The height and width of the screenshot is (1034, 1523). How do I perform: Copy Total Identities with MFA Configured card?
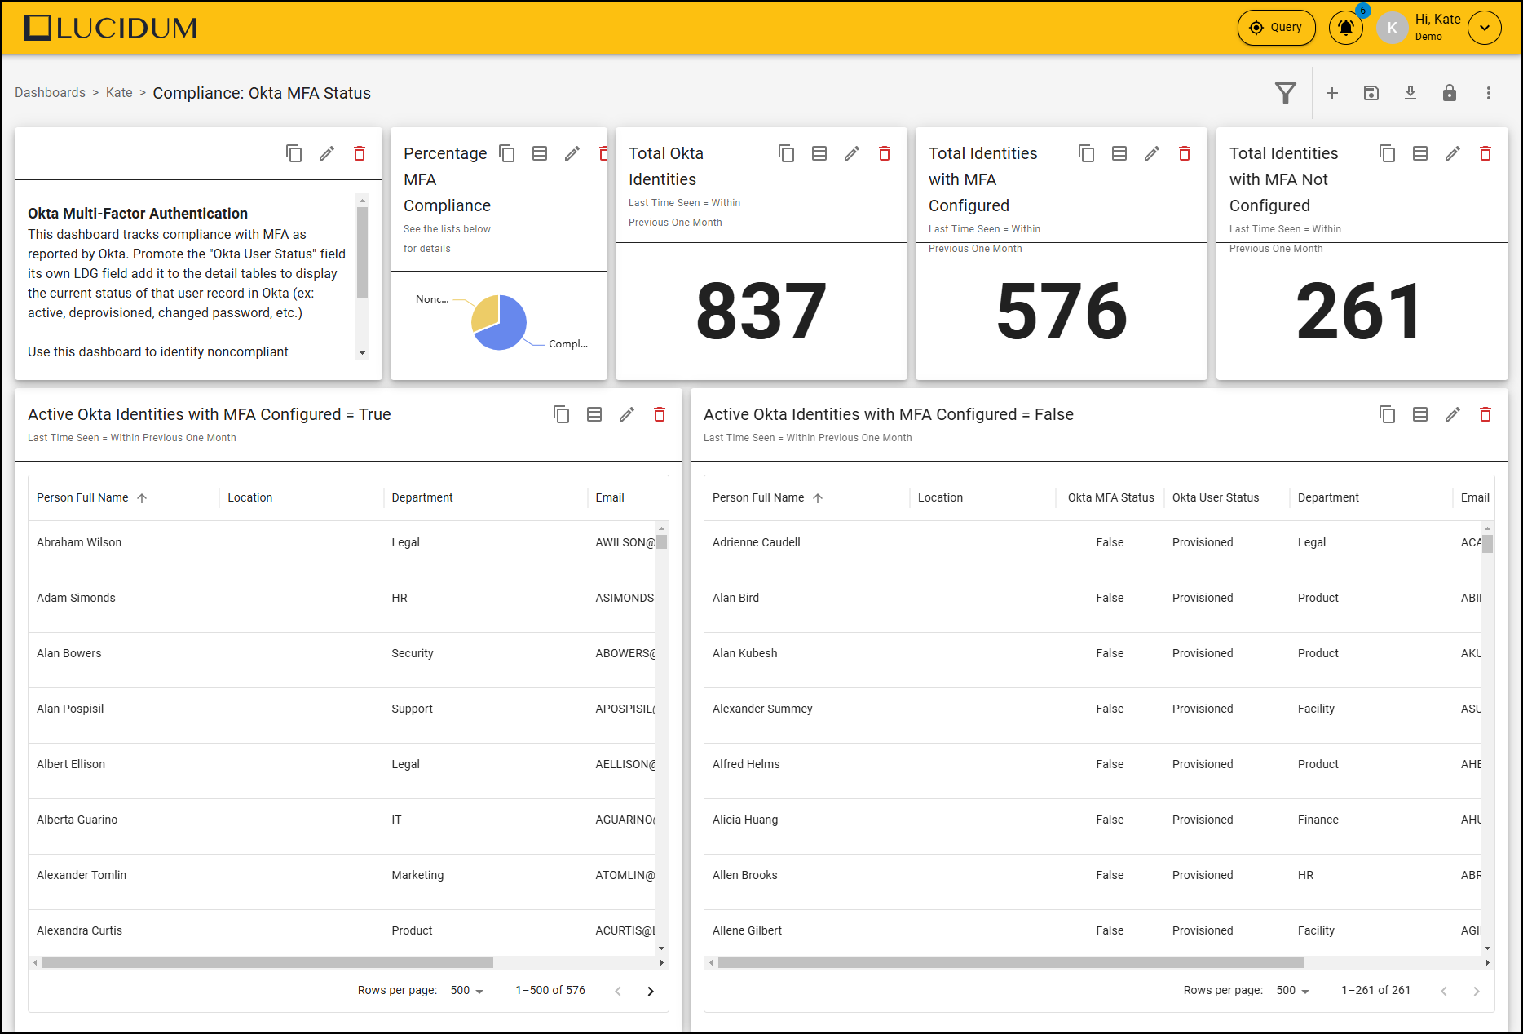1087,153
